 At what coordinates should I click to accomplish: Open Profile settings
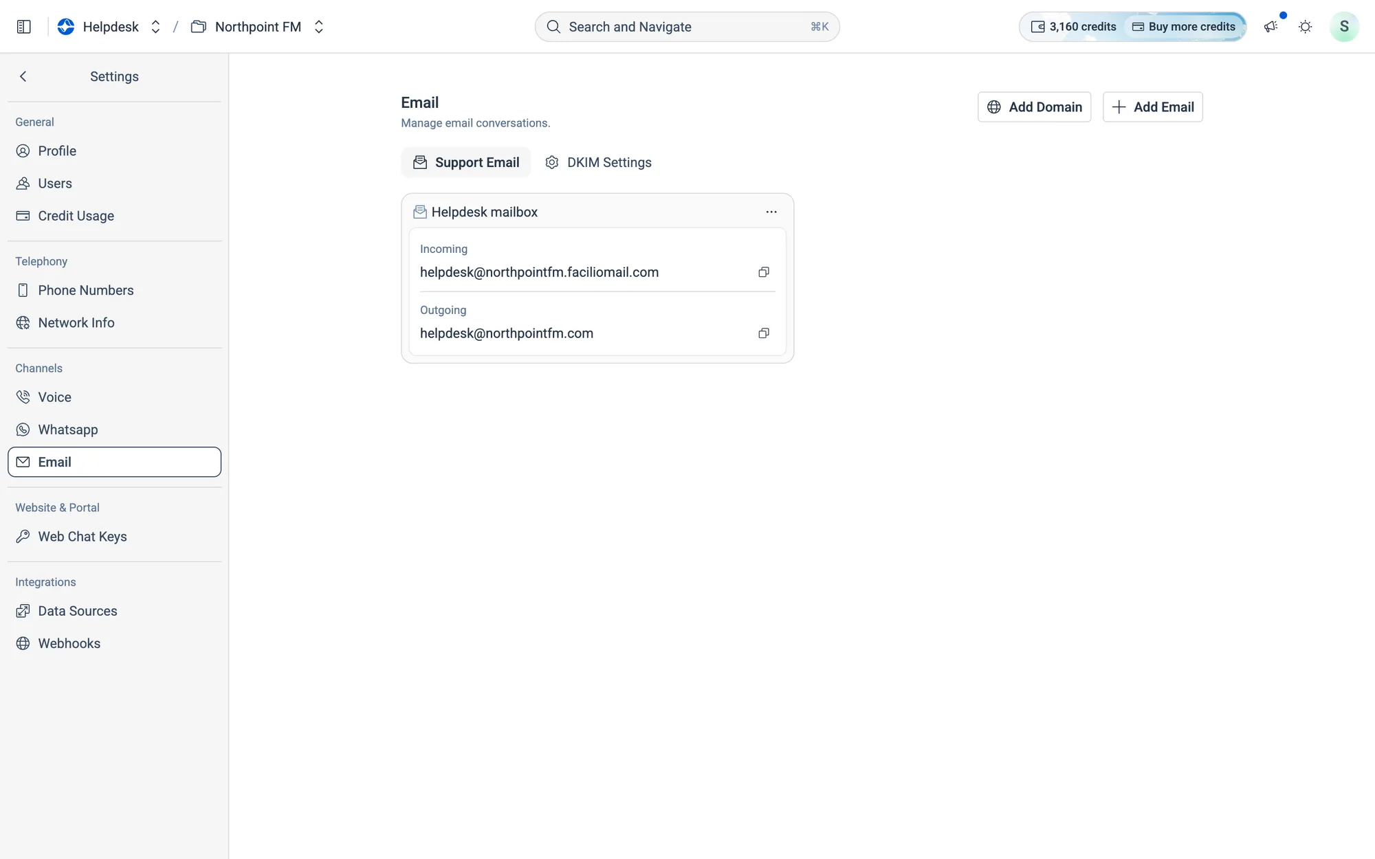114,151
